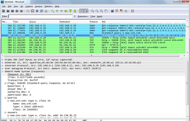Open the Capture menu
The height and width of the screenshot is (121, 190).
pyautogui.click(x=29, y=7)
